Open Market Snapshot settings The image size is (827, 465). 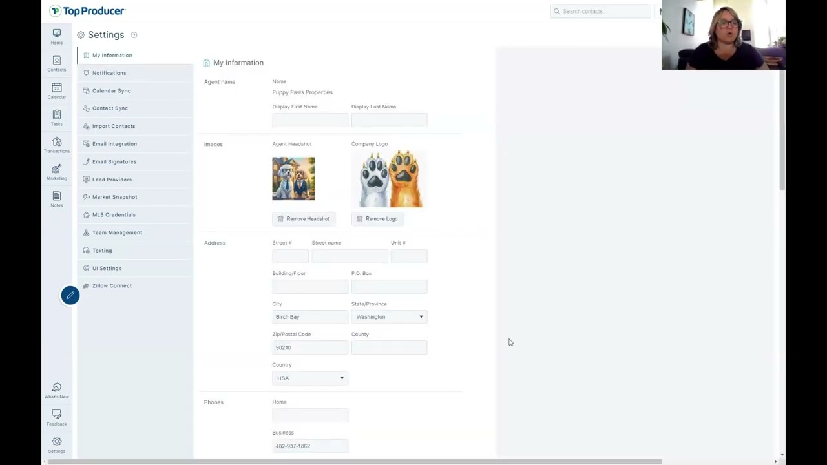click(135, 197)
